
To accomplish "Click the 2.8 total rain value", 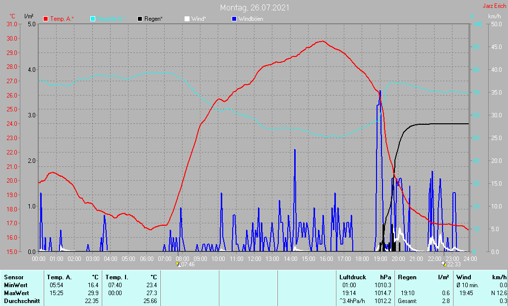I will click(x=446, y=301).
